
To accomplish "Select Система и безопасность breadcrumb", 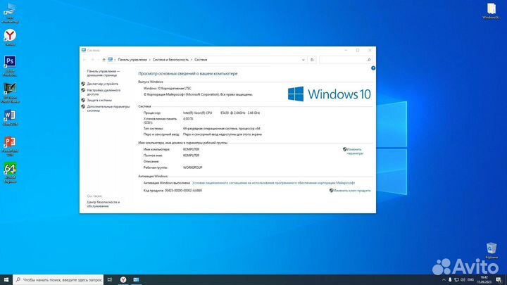I will (170, 60).
